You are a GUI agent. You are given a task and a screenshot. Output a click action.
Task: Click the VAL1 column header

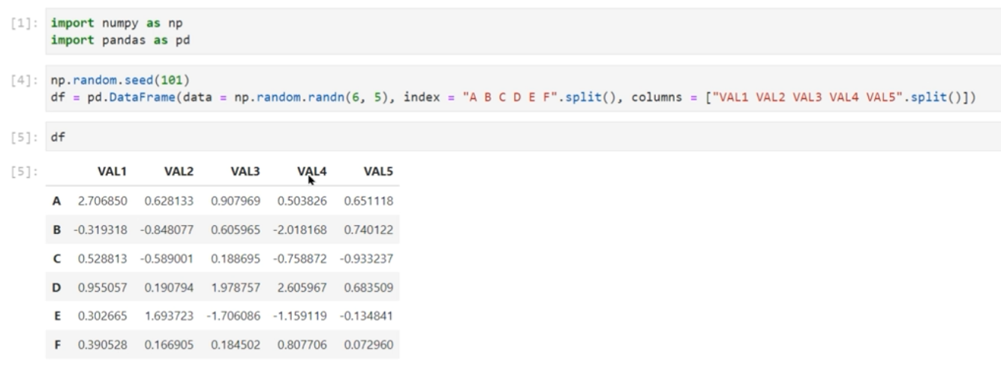(113, 172)
